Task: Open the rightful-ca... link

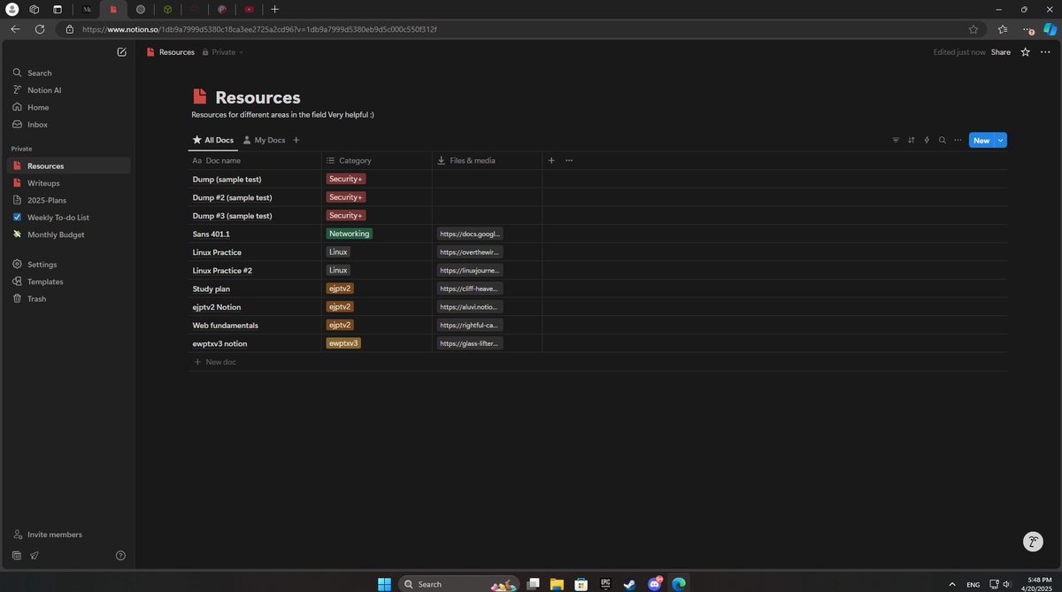Action: (x=470, y=325)
